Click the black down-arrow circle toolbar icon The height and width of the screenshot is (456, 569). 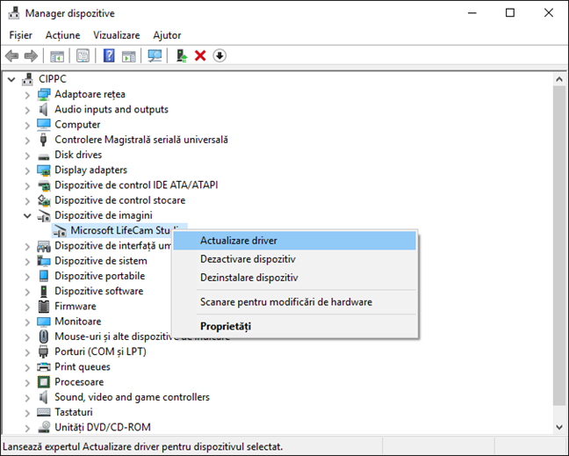click(x=220, y=55)
